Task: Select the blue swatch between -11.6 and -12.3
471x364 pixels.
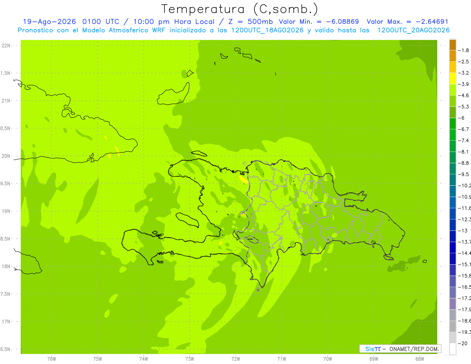Action: tap(453, 214)
